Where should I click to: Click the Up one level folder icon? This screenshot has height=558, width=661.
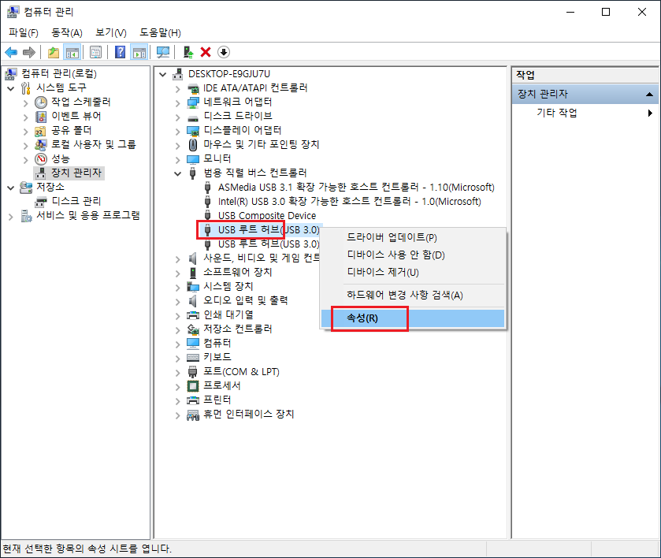point(54,52)
